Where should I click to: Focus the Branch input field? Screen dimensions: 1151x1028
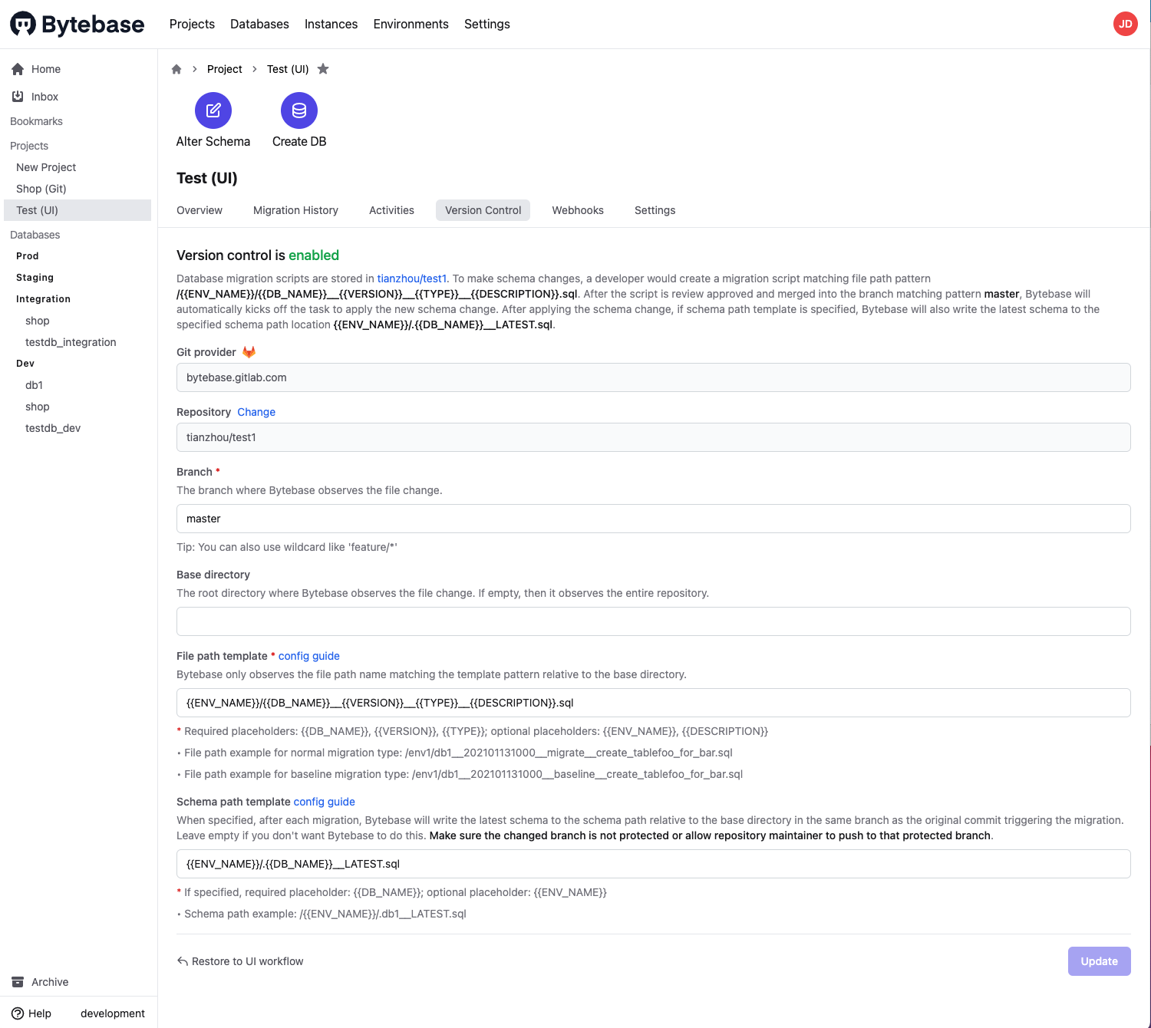(x=654, y=519)
